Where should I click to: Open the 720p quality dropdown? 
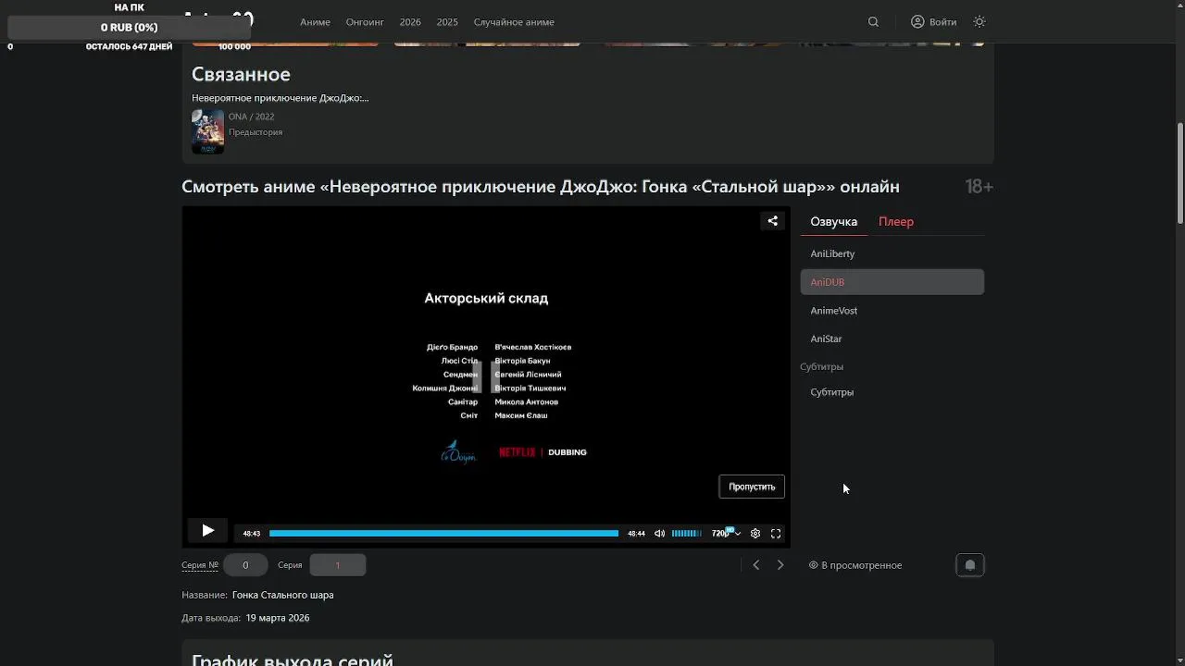726,534
